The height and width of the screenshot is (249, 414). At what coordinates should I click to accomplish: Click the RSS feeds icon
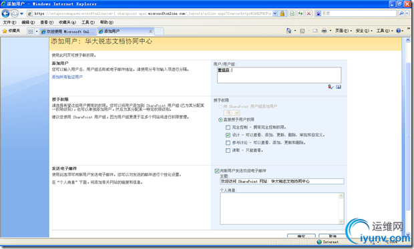tap(302, 31)
